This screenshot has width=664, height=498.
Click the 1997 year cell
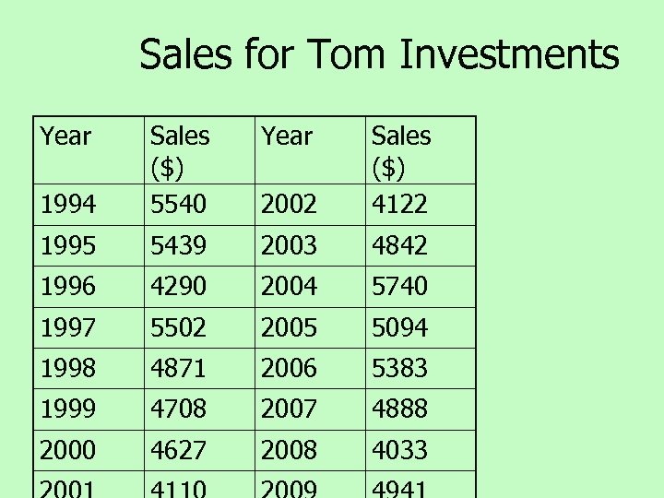(x=67, y=327)
